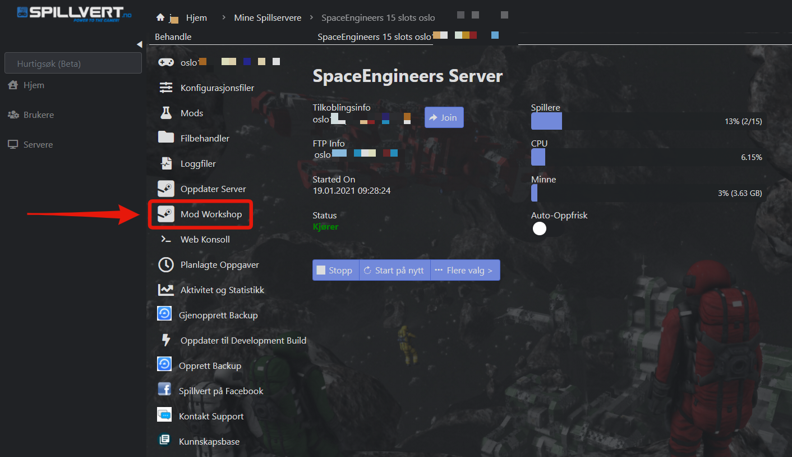Open Aktivitet og Statistikk entry

222,290
